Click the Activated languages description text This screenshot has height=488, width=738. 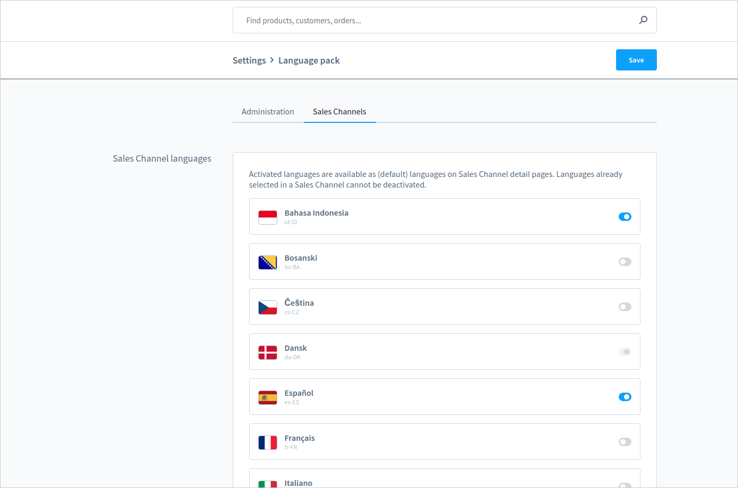click(x=436, y=180)
